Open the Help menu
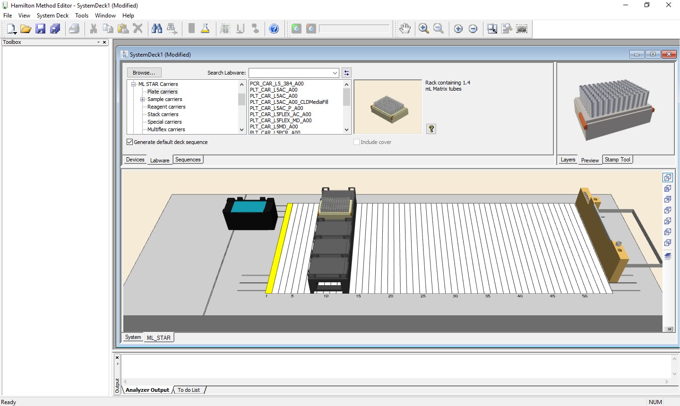 [128, 15]
